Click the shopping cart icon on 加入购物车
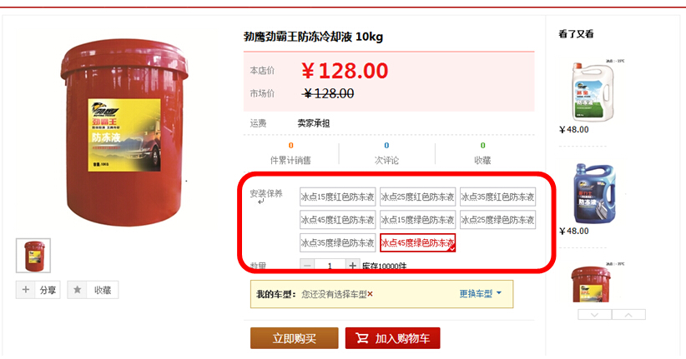The width and height of the screenshot is (686, 359). pos(362,338)
